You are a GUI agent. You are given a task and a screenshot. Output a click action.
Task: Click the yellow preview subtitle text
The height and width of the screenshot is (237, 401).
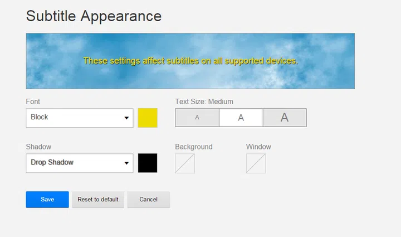click(190, 61)
